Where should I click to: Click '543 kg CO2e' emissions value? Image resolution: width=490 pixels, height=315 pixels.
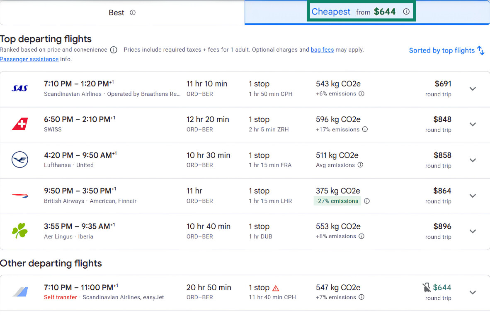(x=338, y=84)
